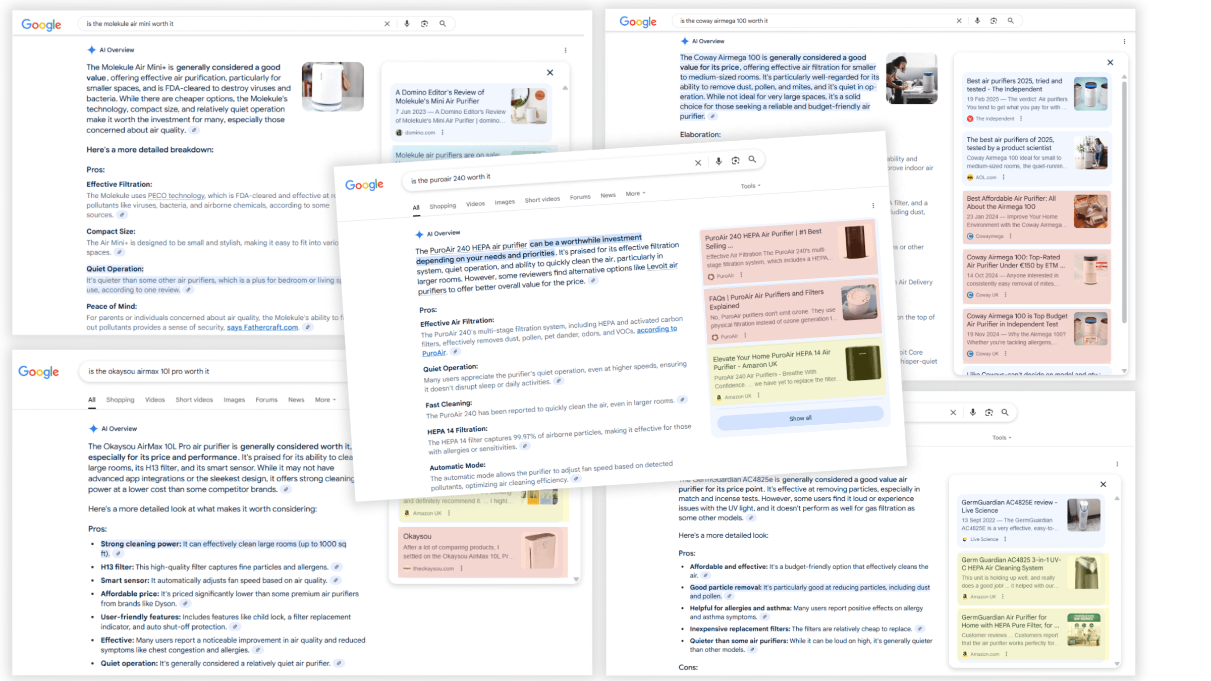Open the three-dot menu next to domino.com source
The width and height of the screenshot is (1211, 681).
443,132
